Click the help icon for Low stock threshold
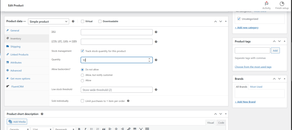 tap(156, 90)
